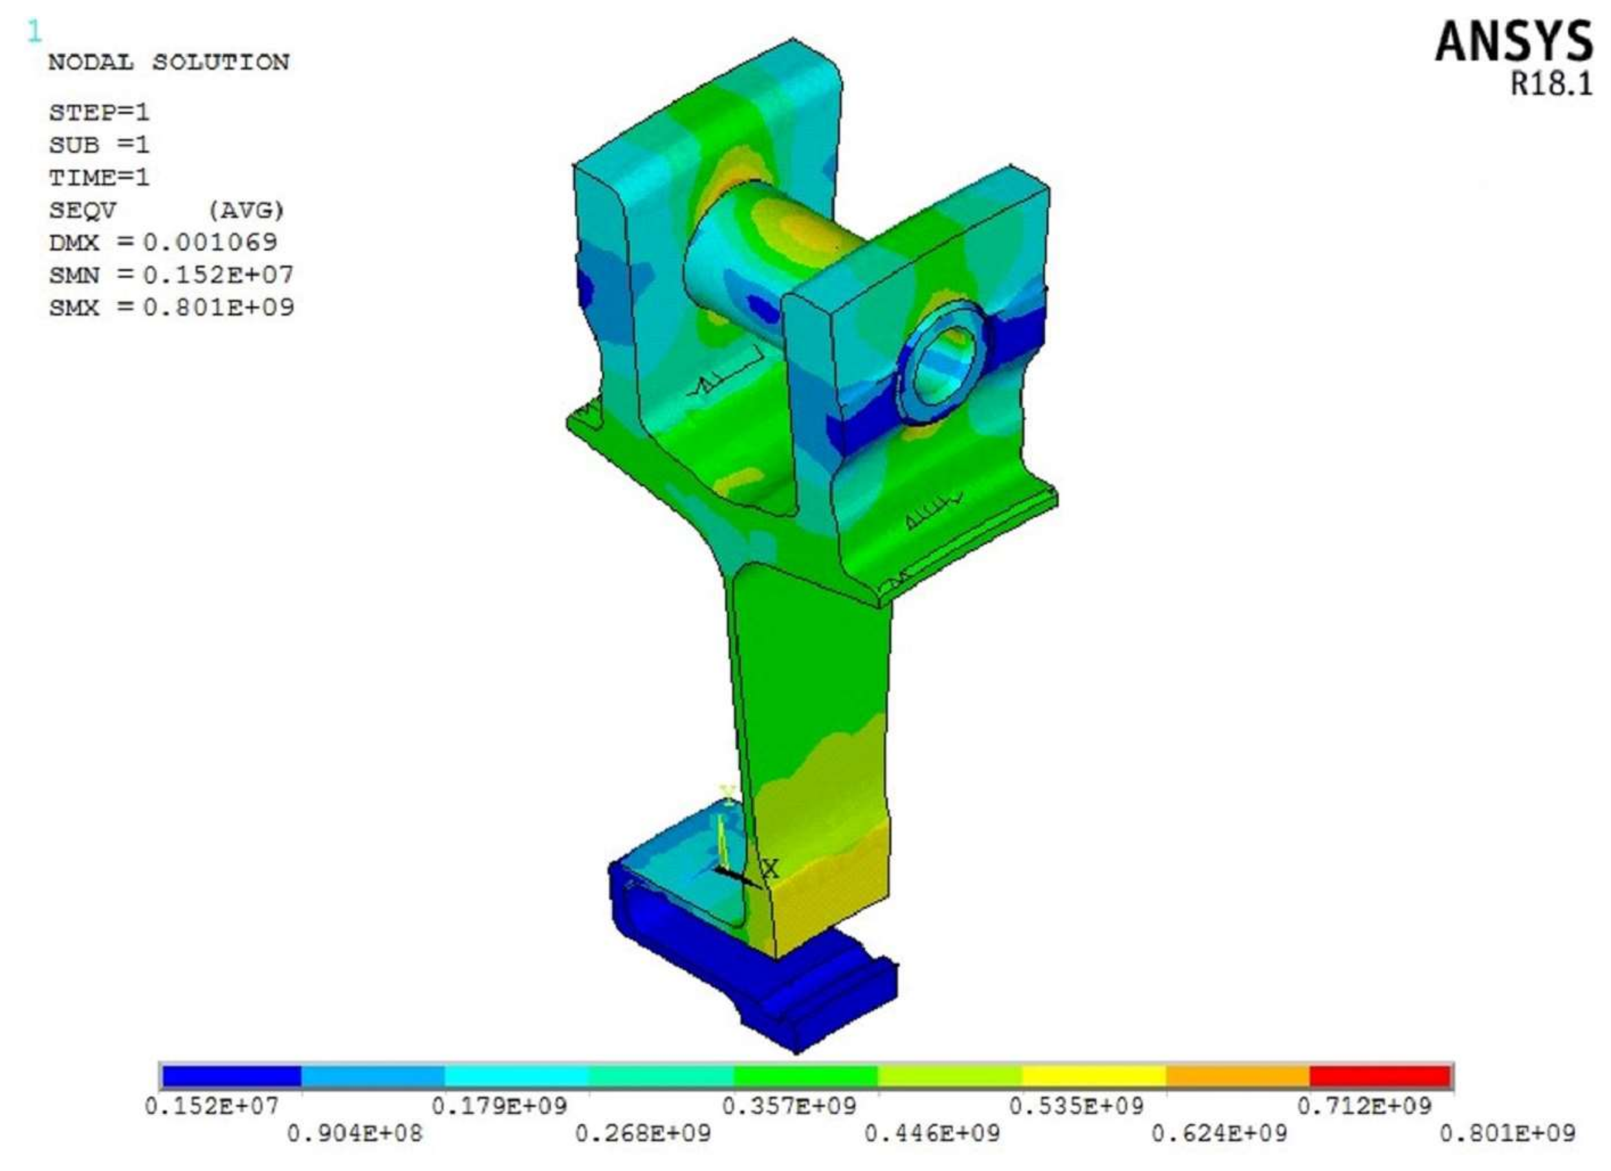Image resolution: width=1611 pixels, height=1171 pixels.
Task: Click the yellow segment of the legend bar
Action: (1094, 1077)
